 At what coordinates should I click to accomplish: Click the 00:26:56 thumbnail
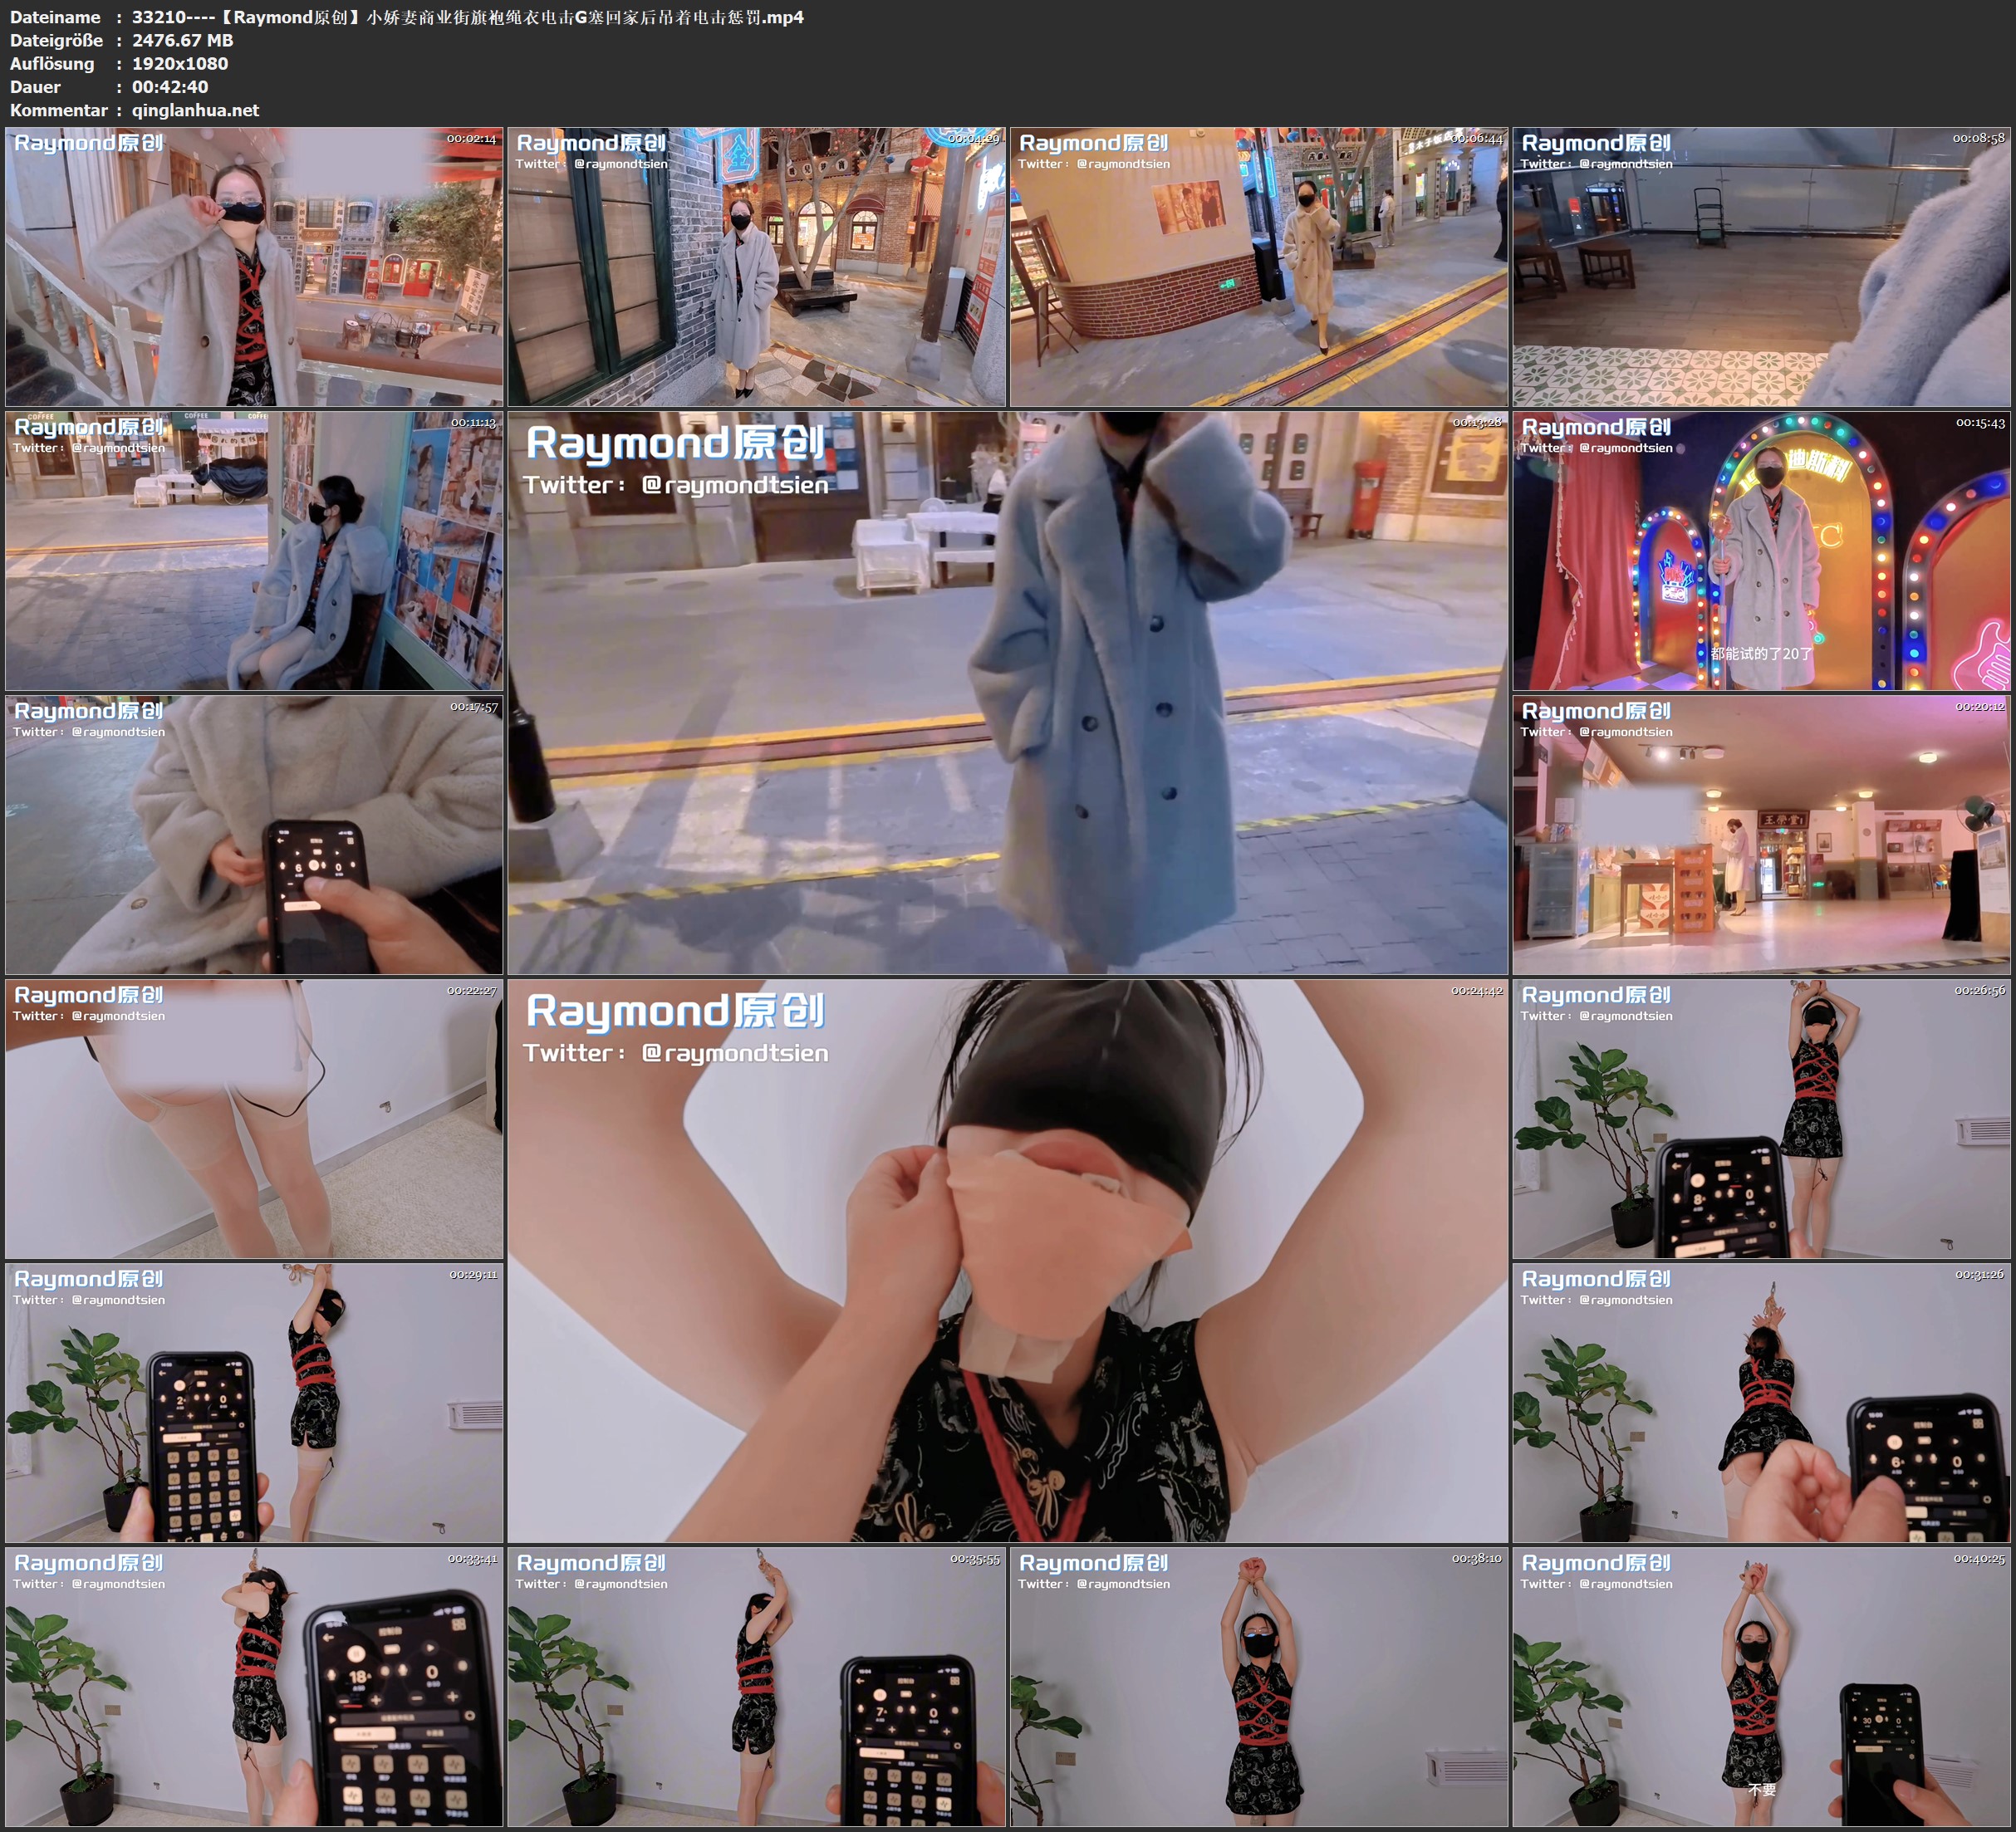pos(1760,1118)
